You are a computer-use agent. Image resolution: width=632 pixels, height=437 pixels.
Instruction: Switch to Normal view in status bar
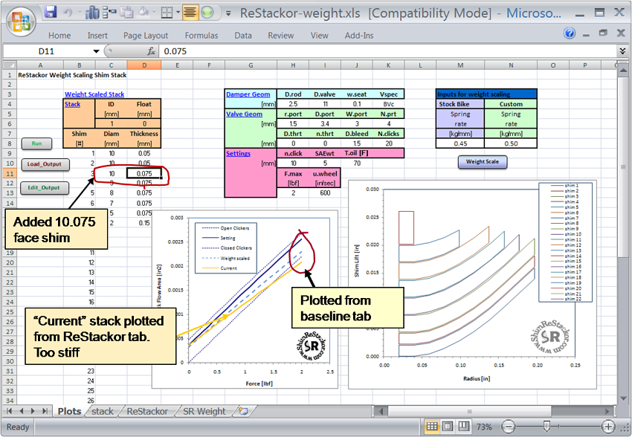point(432,426)
